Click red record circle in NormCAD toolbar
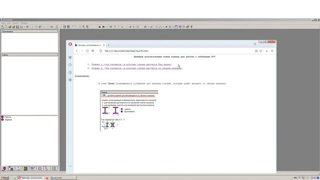Screen dimensions: 320x180 (x=99, y=26)
